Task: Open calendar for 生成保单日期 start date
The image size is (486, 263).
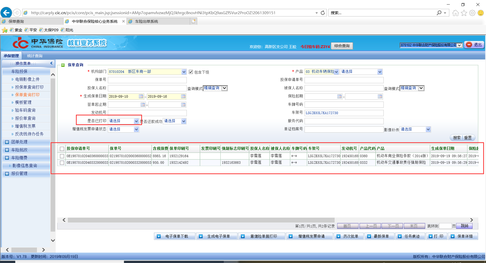Action: point(141,96)
